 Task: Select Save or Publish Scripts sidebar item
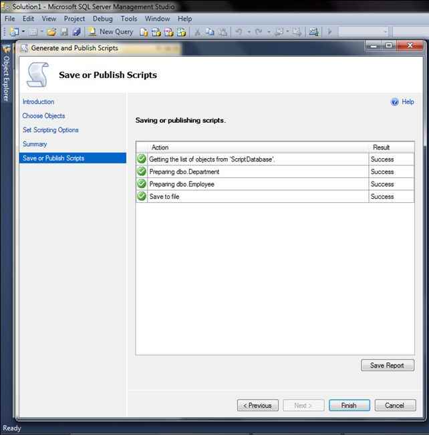coord(73,158)
